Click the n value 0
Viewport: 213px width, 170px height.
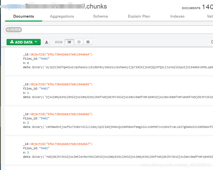click(x=28, y=63)
